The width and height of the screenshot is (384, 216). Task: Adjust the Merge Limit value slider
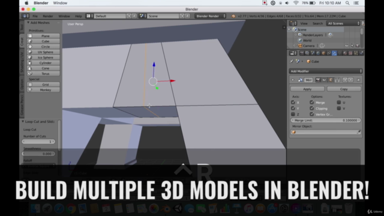coord(325,121)
